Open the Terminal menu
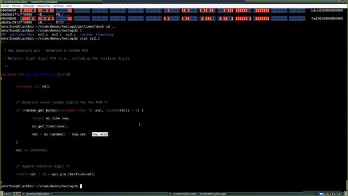 (x=58, y=6)
